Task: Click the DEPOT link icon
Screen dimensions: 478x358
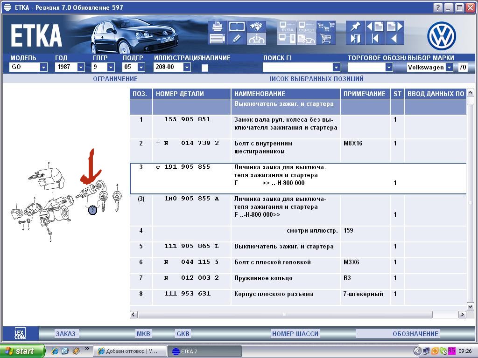Action: [306, 27]
